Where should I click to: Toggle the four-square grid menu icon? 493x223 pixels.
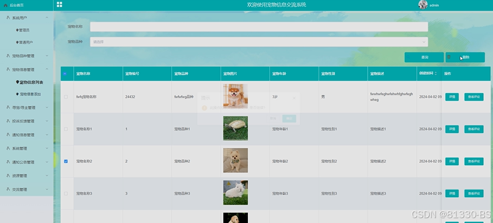60,4
